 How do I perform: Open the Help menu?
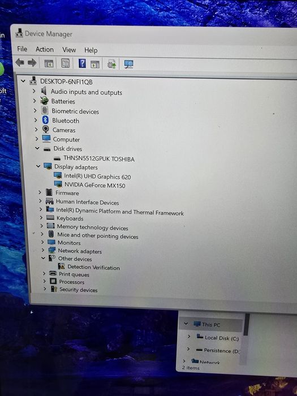(91, 50)
